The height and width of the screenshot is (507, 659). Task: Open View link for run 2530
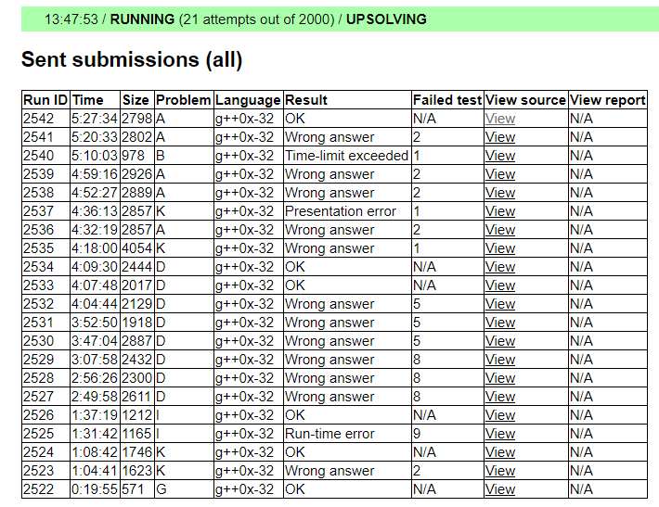(x=499, y=341)
